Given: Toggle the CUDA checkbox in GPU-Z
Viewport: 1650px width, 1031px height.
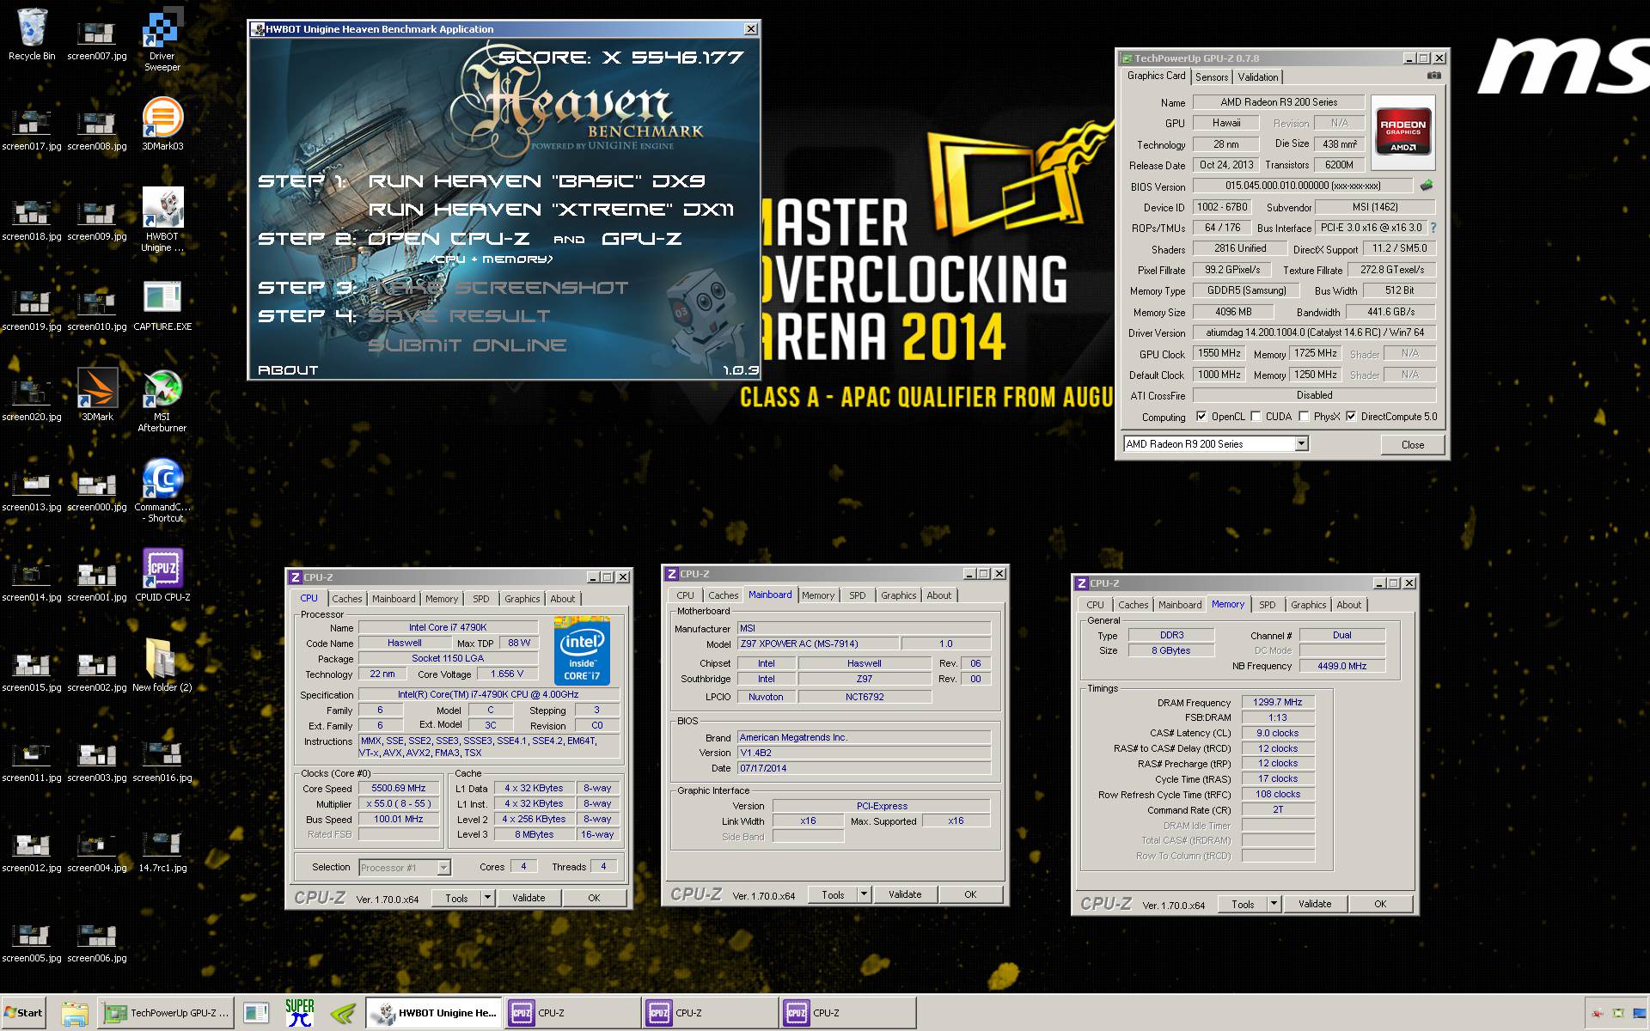Looking at the screenshot, I should point(1256,417).
